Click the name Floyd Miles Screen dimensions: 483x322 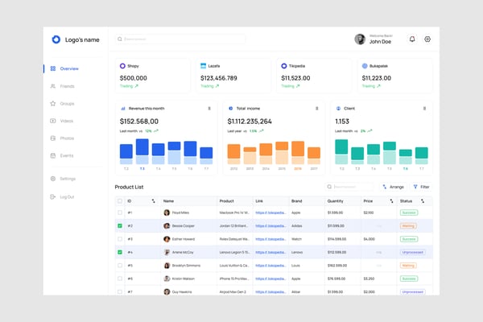[x=180, y=213]
